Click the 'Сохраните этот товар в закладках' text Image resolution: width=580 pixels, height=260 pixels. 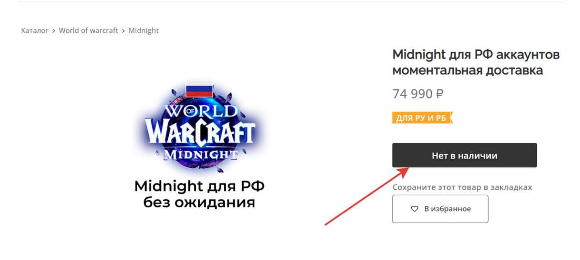pos(462,187)
